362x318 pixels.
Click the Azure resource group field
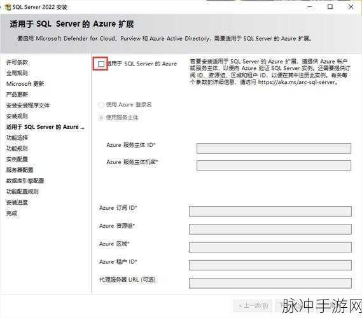(x=270, y=229)
